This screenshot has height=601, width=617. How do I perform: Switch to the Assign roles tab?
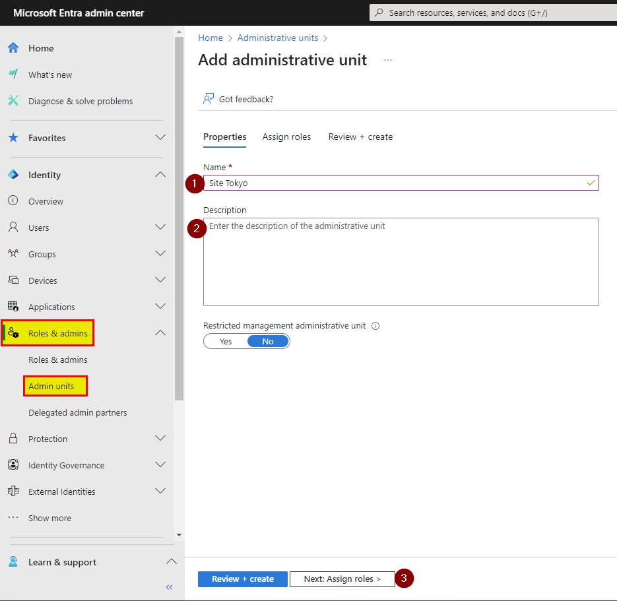tap(286, 137)
